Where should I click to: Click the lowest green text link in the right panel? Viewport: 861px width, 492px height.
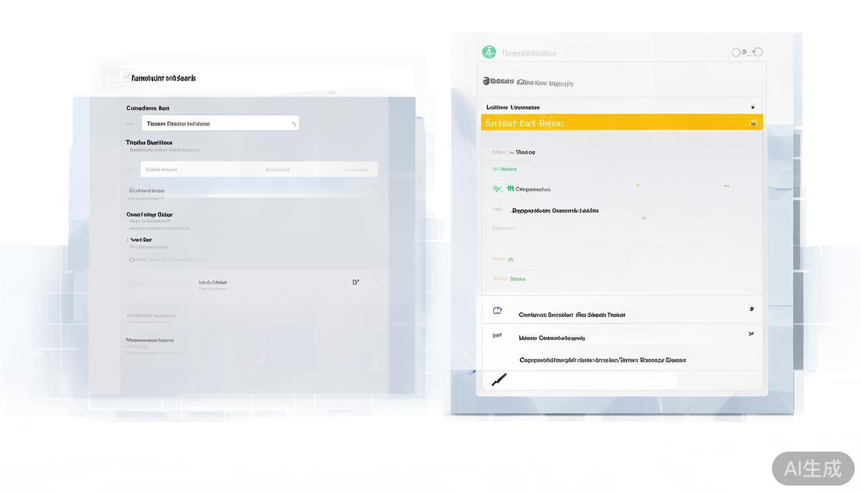[x=510, y=279]
